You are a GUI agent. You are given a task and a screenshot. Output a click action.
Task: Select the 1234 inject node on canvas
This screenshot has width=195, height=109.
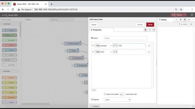73,51
